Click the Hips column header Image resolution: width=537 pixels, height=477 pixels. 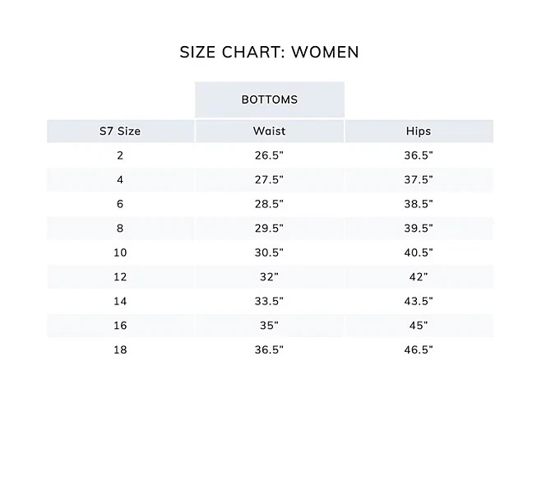click(419, 131)
